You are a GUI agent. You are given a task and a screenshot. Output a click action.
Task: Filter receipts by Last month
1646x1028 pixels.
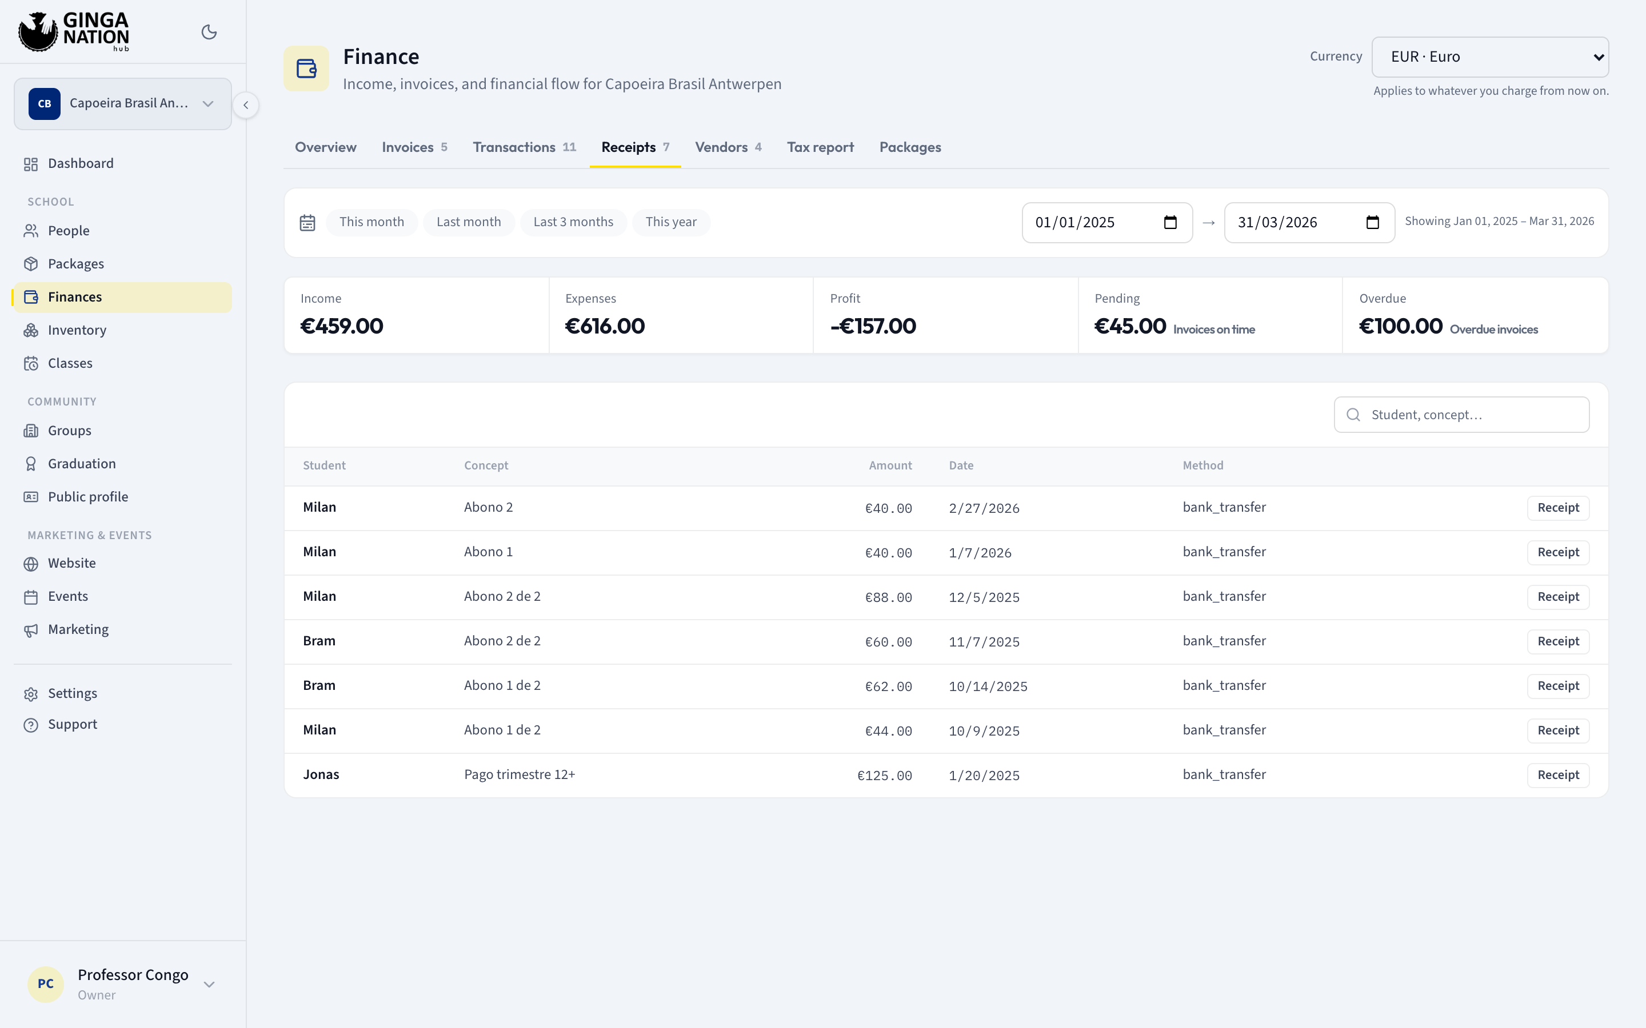469,222
